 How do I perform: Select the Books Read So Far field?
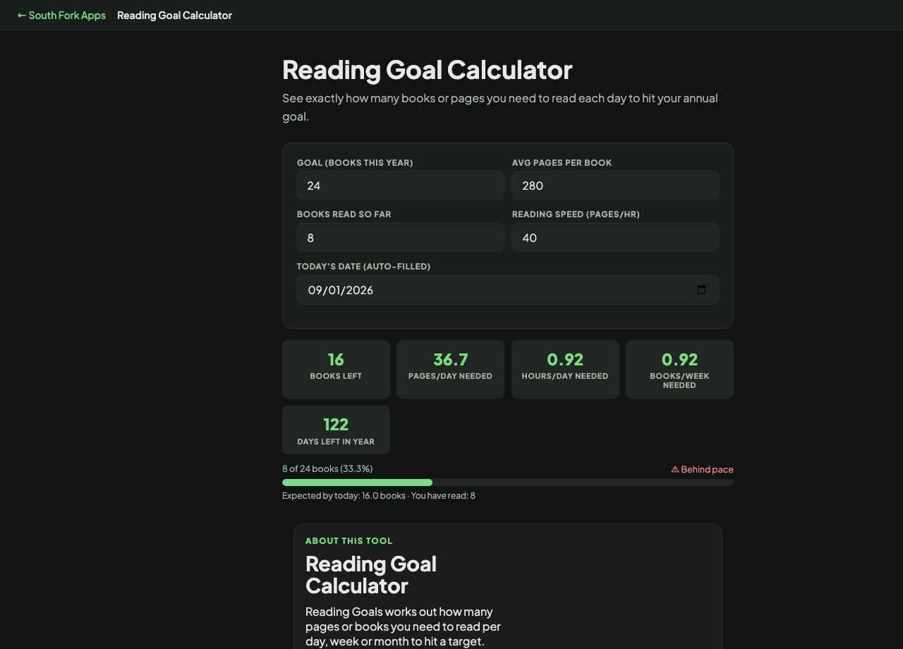[400, 238]
